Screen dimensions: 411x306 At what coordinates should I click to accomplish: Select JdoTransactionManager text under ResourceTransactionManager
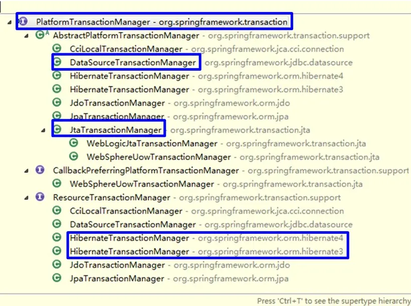117,265
